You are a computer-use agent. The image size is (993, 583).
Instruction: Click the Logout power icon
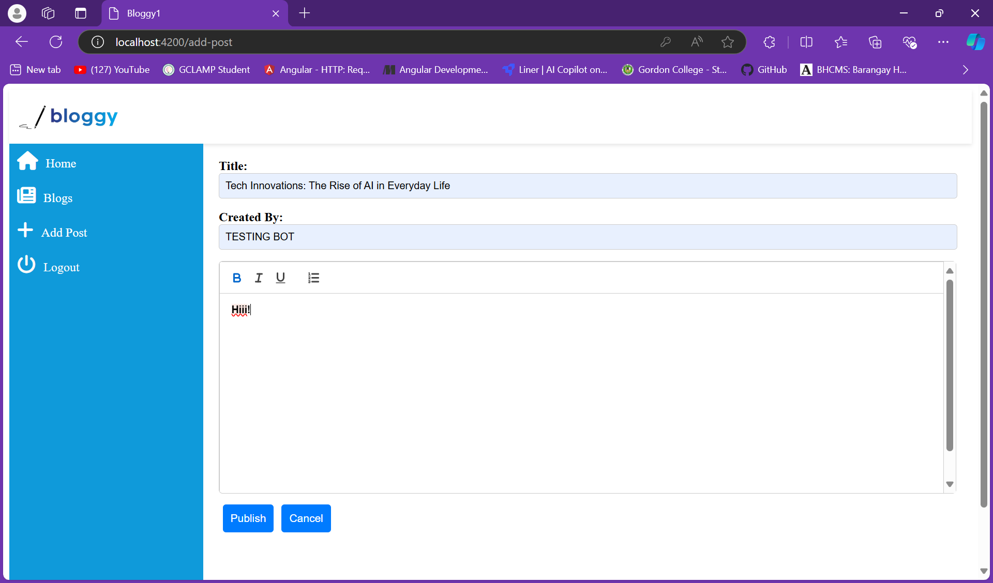click(x=26, y=265)
